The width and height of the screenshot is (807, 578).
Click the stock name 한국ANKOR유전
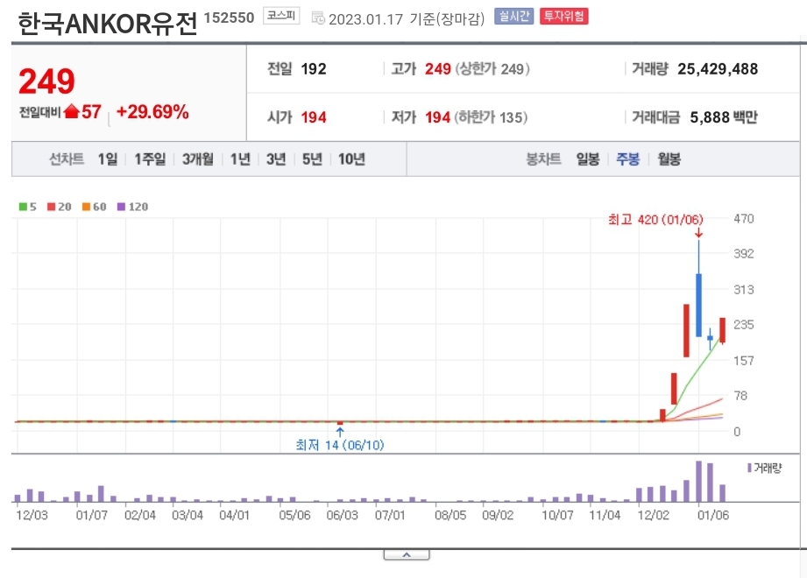(108, 23)
